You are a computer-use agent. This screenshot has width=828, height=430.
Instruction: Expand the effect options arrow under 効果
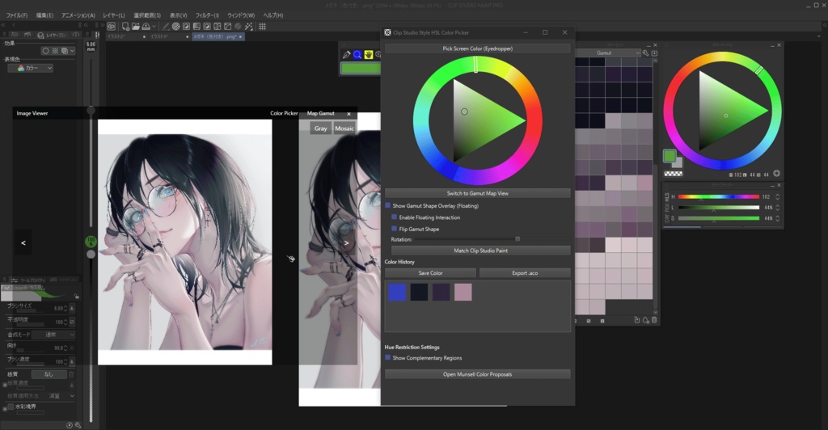(x=72, y=51)
